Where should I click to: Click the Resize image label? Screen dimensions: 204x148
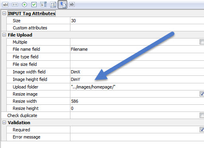click(25, 94)
